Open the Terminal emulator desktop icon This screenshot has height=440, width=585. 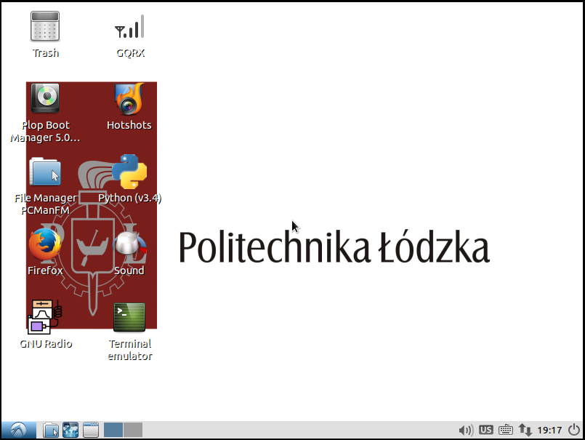pyautogui.click(x=129, y=317)
